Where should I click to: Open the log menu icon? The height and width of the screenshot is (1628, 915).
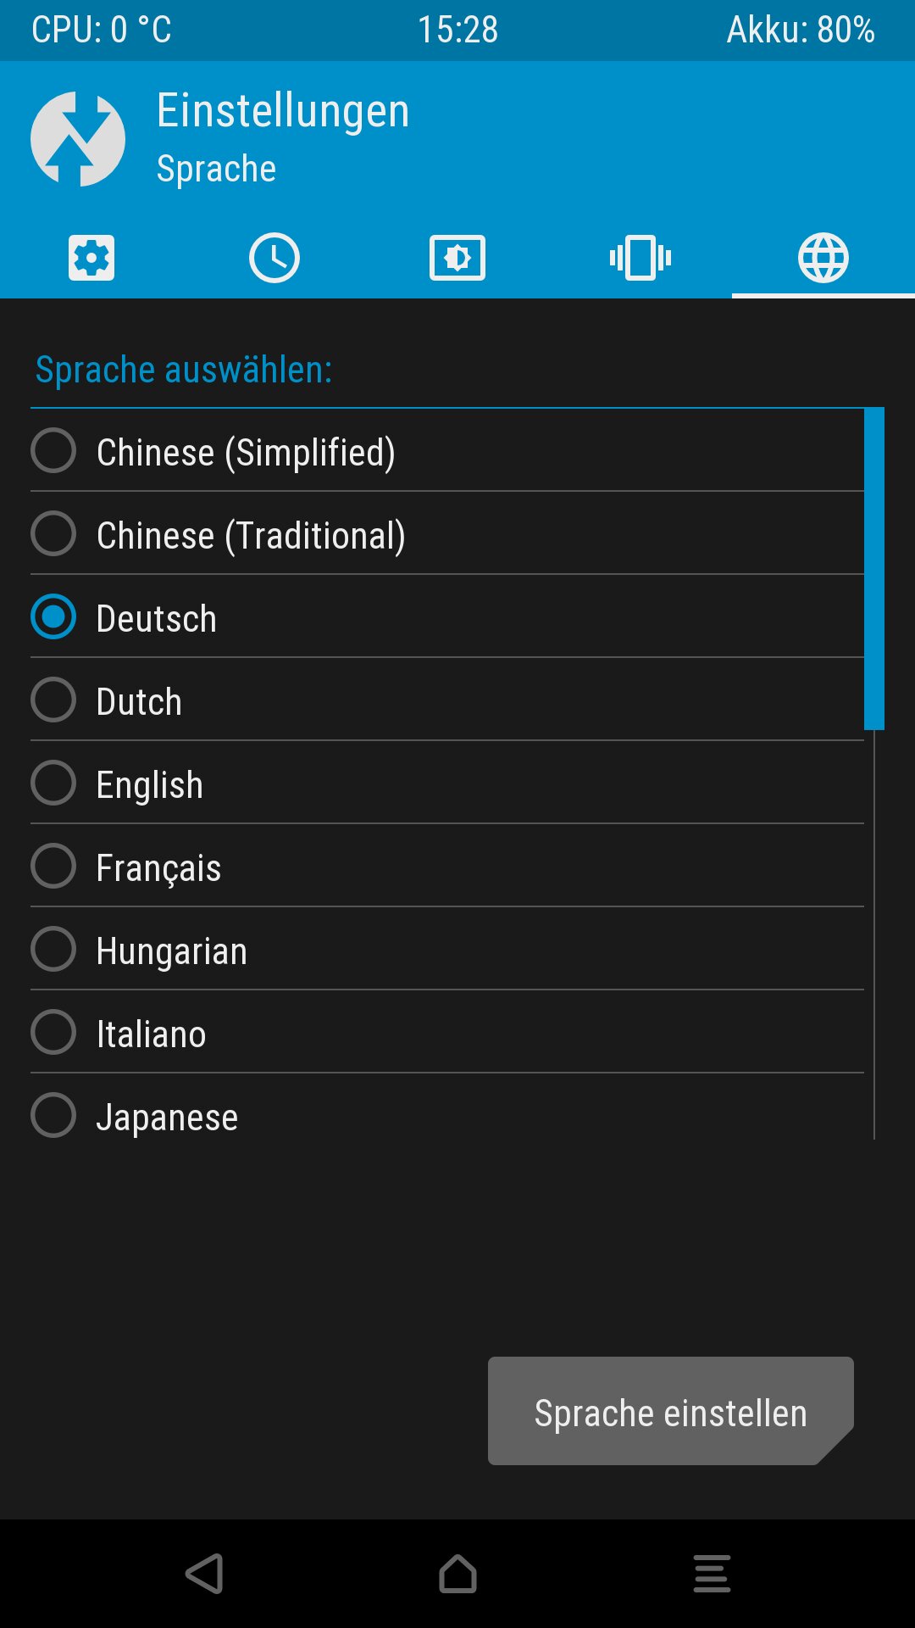712,1574
